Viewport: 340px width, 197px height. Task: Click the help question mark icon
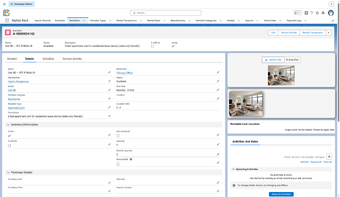(311, 13)
